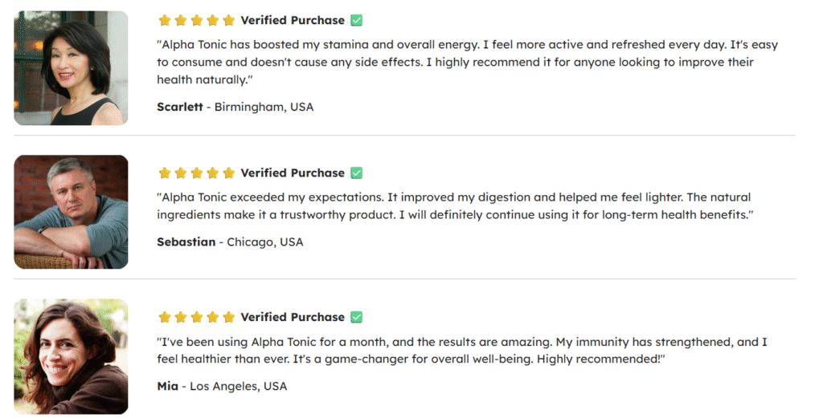Click Mia's review text about immunity
The height and width of the screenshot is (418, 823).
[x=462, y=351]
